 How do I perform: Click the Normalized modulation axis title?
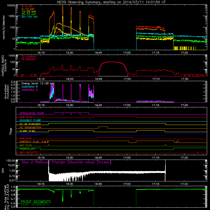[x=7, y=92]
